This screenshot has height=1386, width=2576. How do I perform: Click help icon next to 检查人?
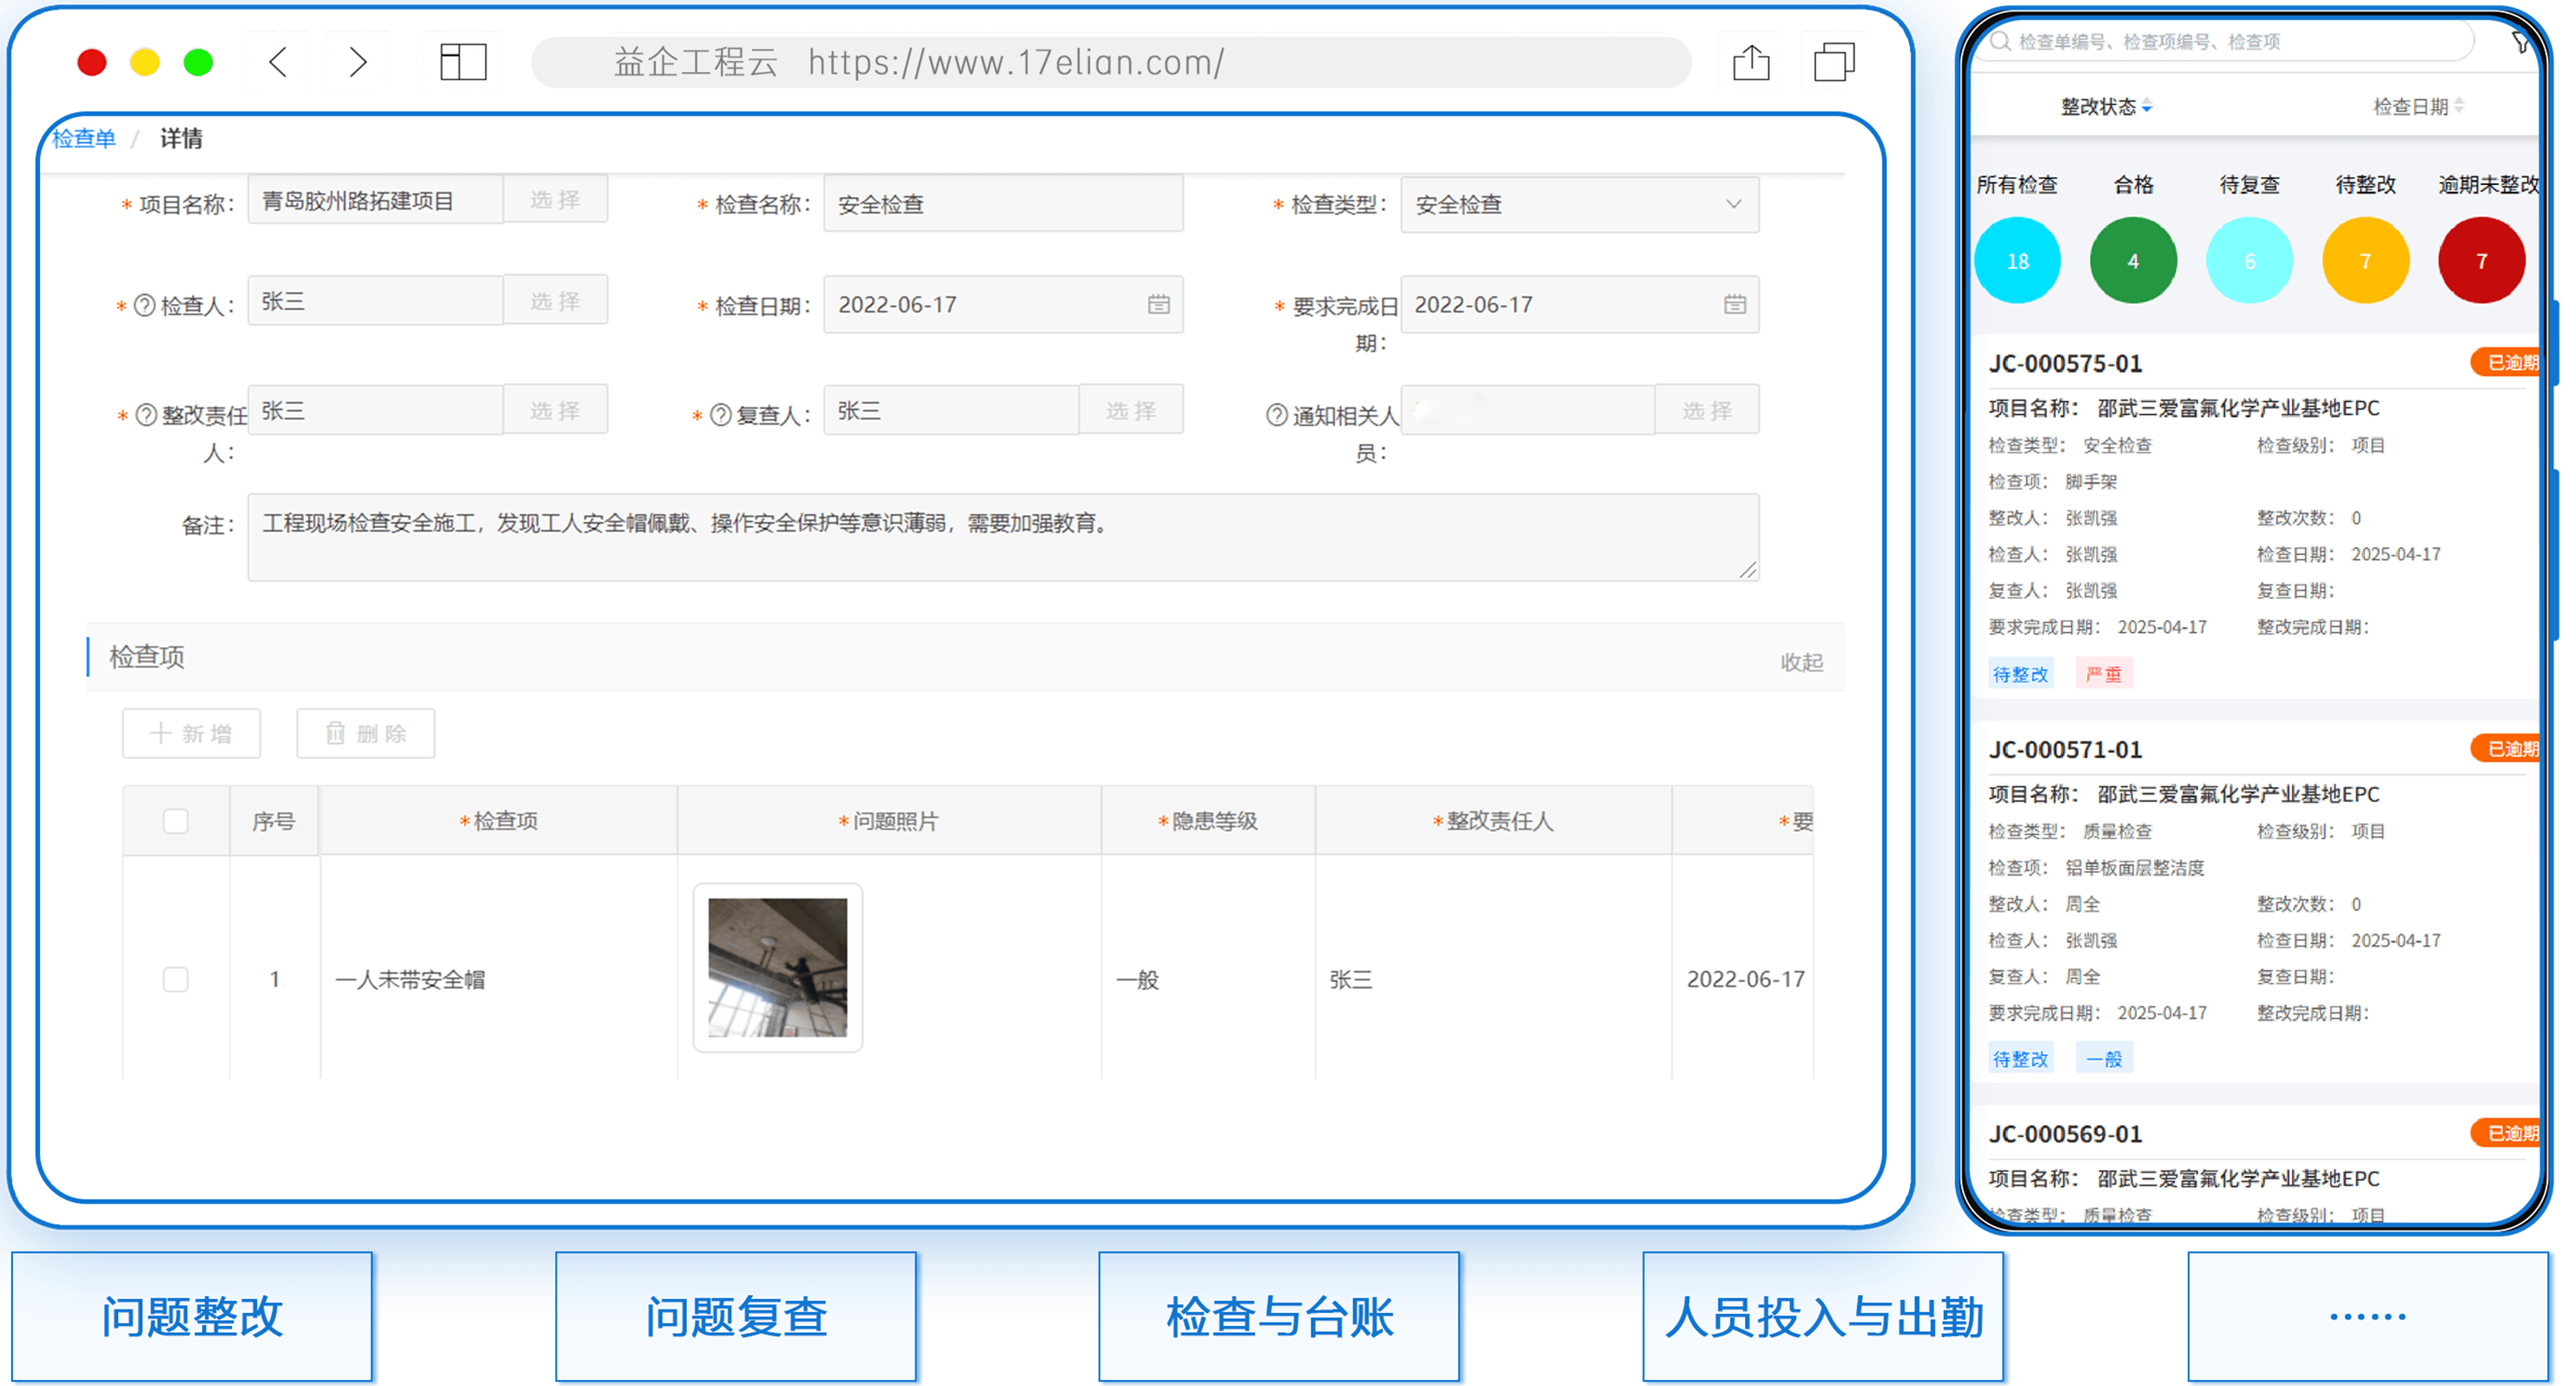[145, 305]
